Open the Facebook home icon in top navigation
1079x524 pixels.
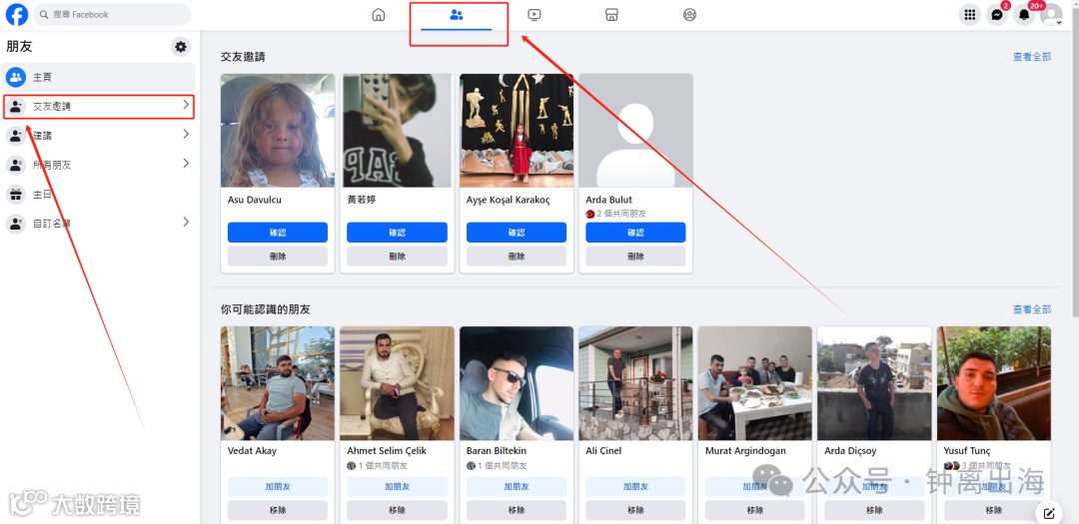click(379, 14)
